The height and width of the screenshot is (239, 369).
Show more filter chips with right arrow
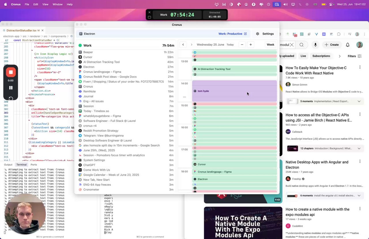pos(340,56)
